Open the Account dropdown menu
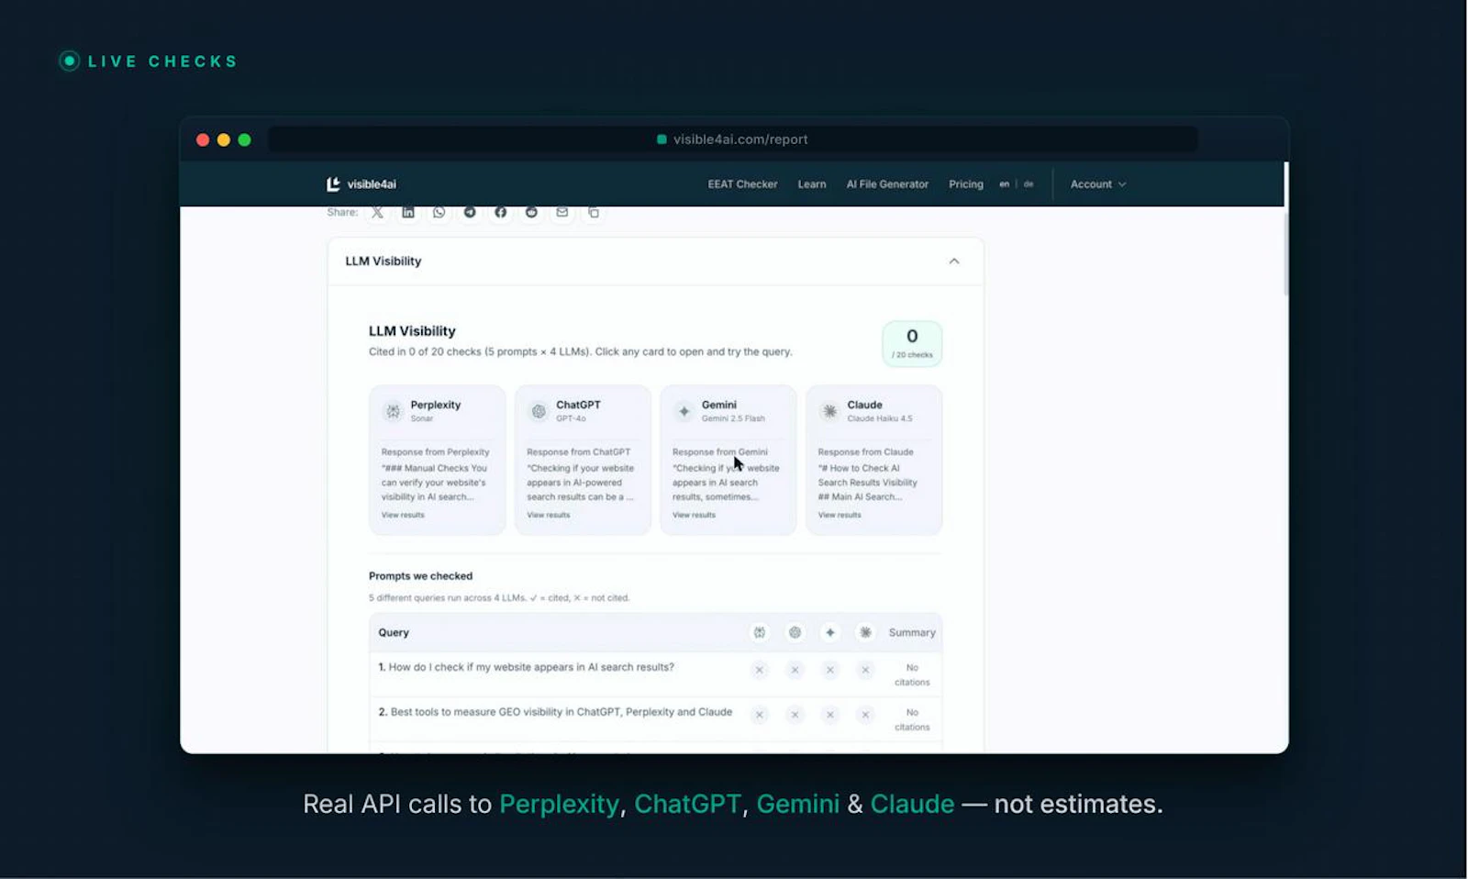Image resolution: width=1468 pixels, height=879 pixels. pyautogui.click(x=1098, y=184)
